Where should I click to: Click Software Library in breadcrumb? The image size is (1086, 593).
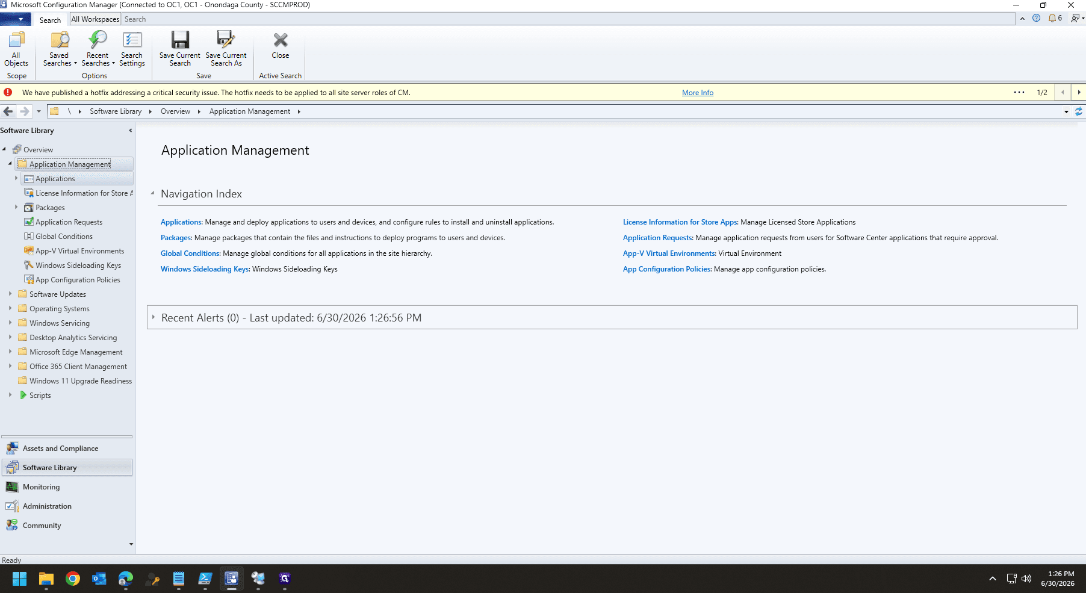point(116,111)
